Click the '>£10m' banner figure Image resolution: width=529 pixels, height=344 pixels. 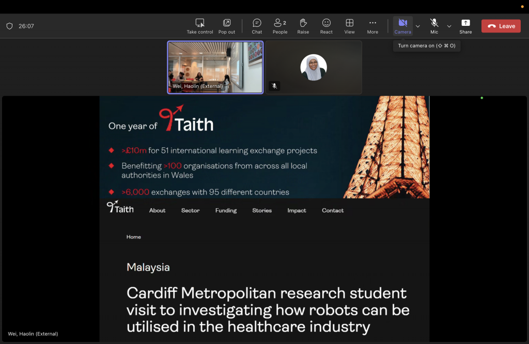pyautogui.click(x=134, y=150)
